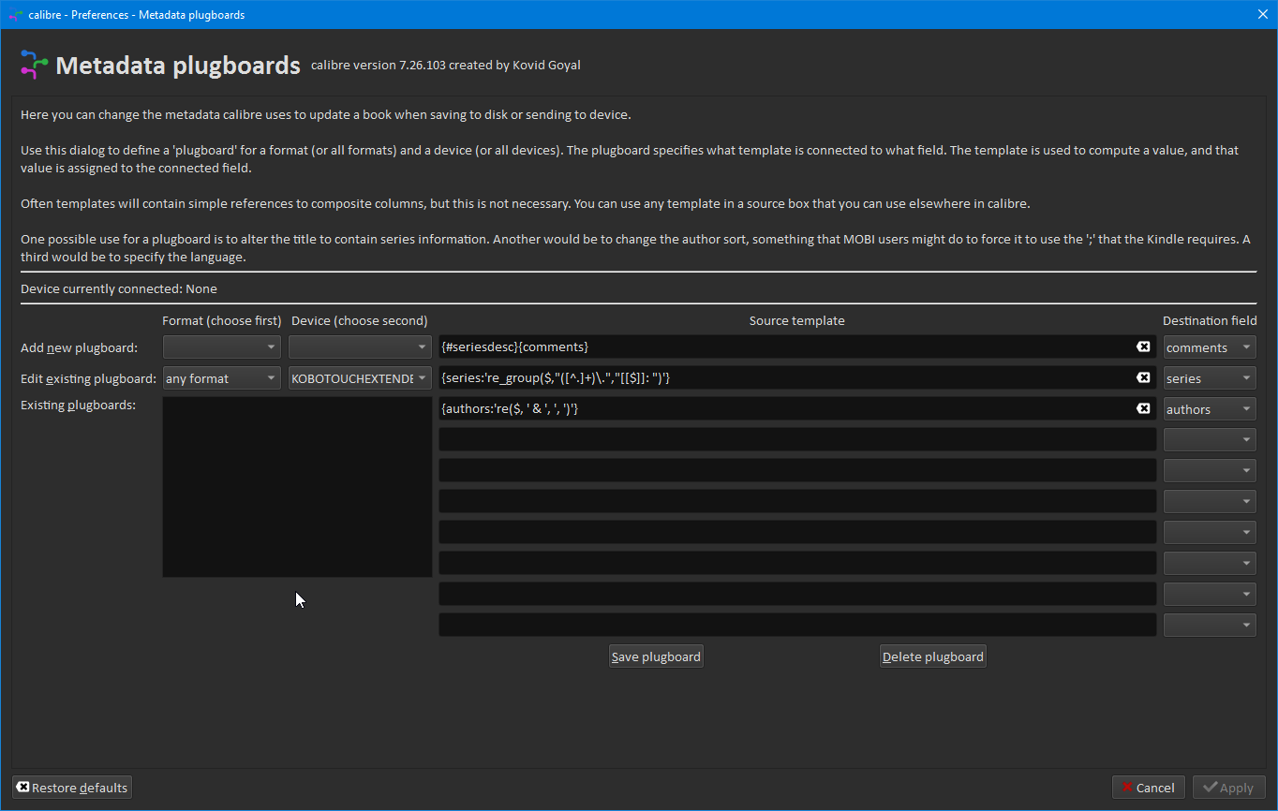Open the 'any format' dropdown for existing plugboard
The height and width of the screenshot is (811, 1278).
click(x=221, y=378)
